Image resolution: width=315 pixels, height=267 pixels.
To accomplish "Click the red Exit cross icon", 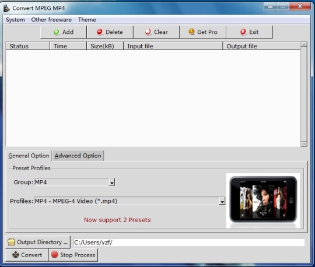I will pyautogui.click(x=243, y=32).
